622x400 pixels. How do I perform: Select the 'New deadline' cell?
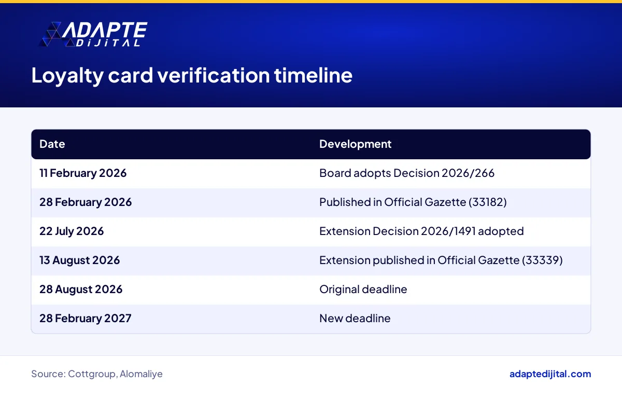tap(355, 319)
